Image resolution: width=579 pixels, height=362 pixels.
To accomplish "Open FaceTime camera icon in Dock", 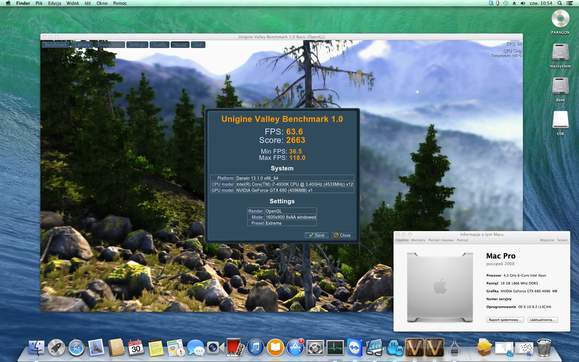I will (216, 348).
